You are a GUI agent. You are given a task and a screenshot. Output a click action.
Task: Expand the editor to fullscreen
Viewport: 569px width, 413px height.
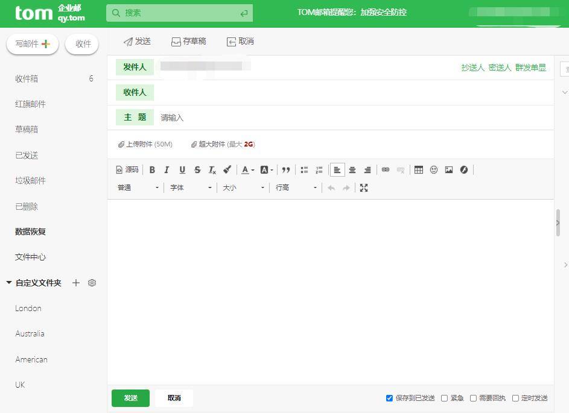(364, 188)
